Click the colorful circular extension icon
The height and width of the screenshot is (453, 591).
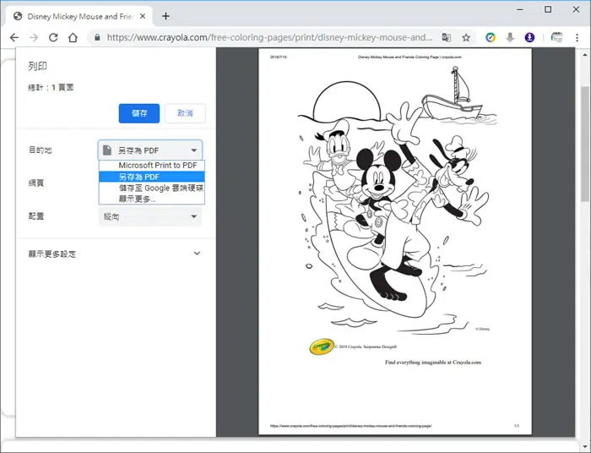491,37
